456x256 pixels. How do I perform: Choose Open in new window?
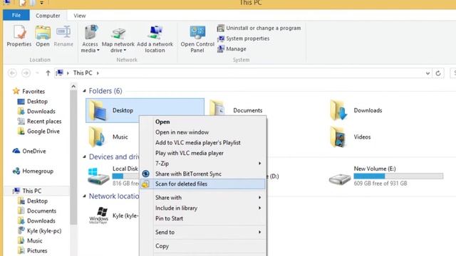pyautogui.click(x=202, y=132)
